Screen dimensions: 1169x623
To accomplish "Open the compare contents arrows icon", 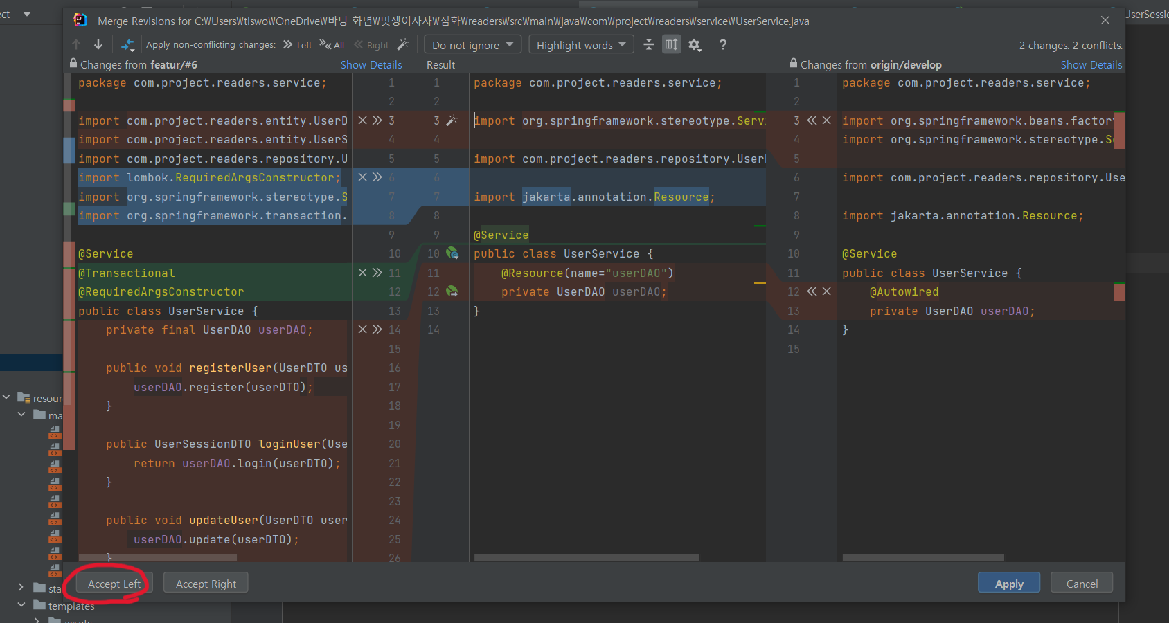I will 127,45.
